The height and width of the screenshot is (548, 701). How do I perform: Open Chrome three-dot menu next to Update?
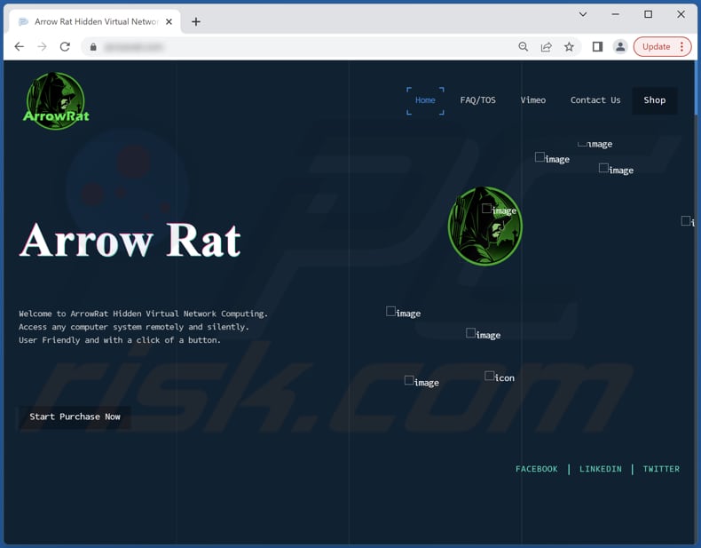click(x=681, y=47)
